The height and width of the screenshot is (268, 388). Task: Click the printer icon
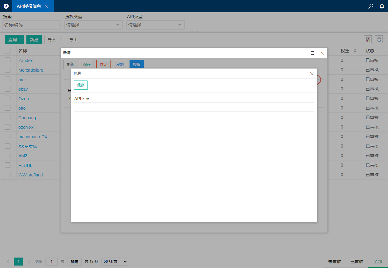tap(379, 39)
